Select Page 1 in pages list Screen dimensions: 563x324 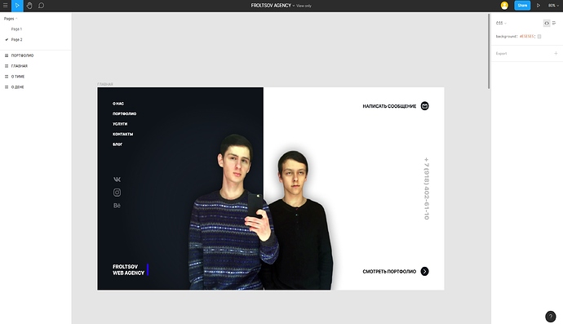tap(16, 29)
